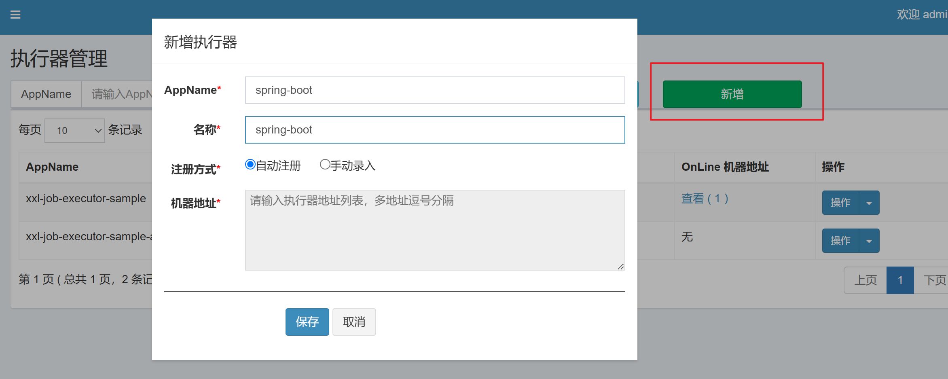Expand the first row's 操作 dropdown arrow
Screen dimensions: 948x379
click(x=869, y=203)
